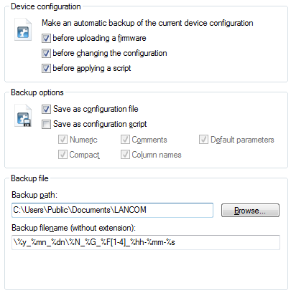Image resolution: width=291 pixels, height=293 pixels.
Task: Disable 'before applying a script' option
Action: [46, 68]
